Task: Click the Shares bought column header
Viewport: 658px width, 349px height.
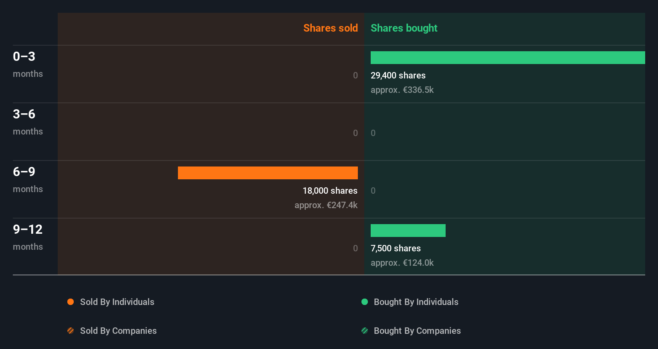Action: pos(404,28)
